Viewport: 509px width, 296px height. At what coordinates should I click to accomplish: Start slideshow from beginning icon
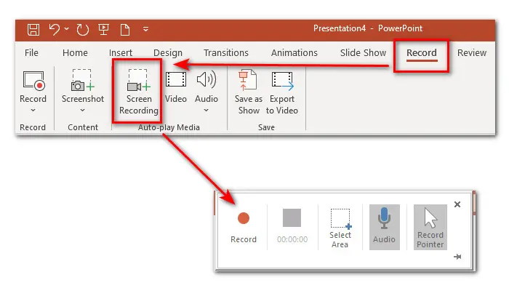pyautogui.click(x=103, y=30)
